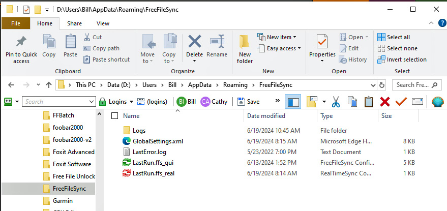This screenshot has height=211, width=447.
Task: Select the LastRun.ffs_gui file
Action: [153, 163]
